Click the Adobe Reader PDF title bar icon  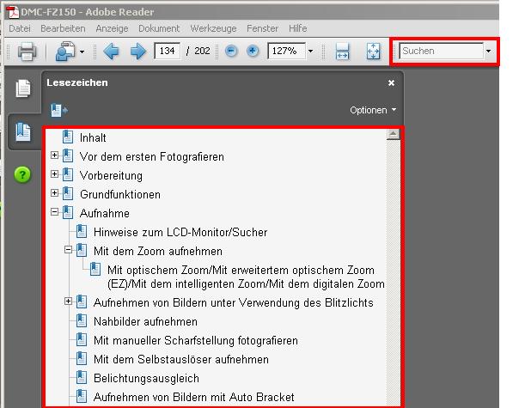click(13, 12)
